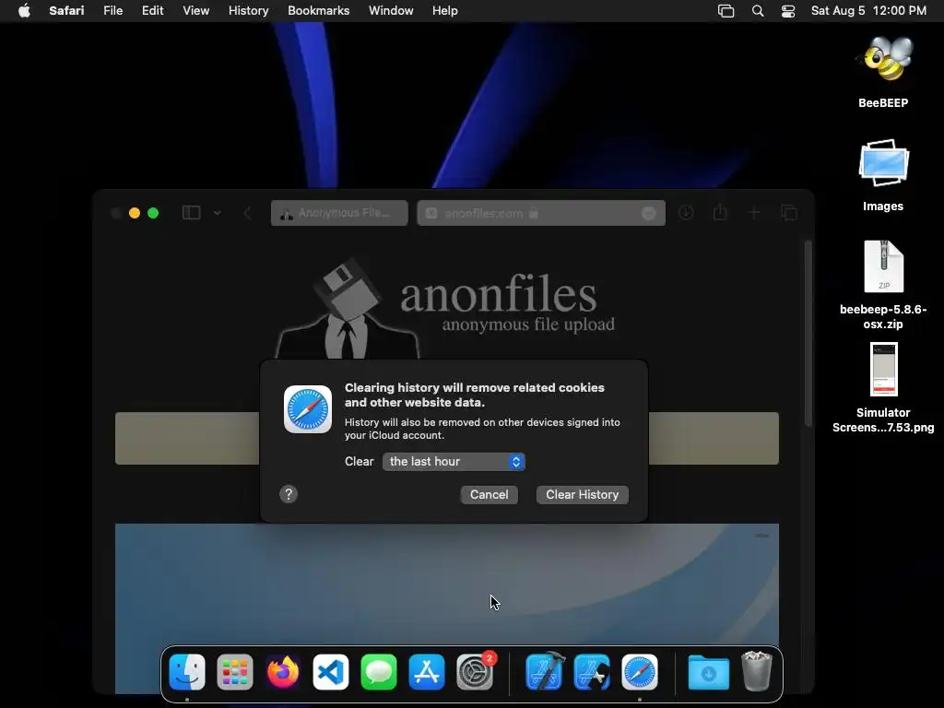
Task: Click the anonfiles.com address bar
Action: [x=540, y=213]
